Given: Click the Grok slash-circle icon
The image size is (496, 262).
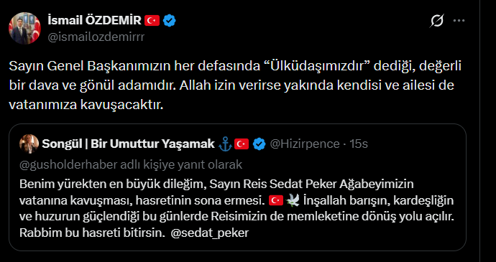Looking at the screenshot, I should 437,21.
